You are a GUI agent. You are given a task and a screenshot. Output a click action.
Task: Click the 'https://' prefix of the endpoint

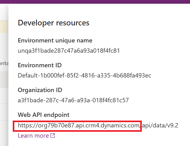[27, 126]
